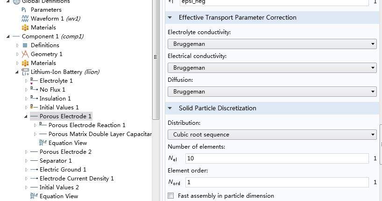Screen dimensions: 382x201
Task: Select Separator 1 in the model tree
Action: pyautogui.click(x=55, y=161)
